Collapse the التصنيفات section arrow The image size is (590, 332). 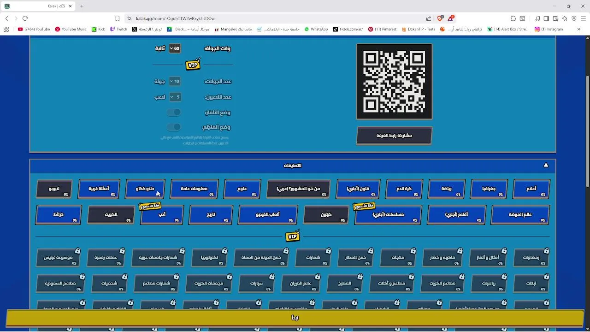pyautogui.click(x=546, y=165)
